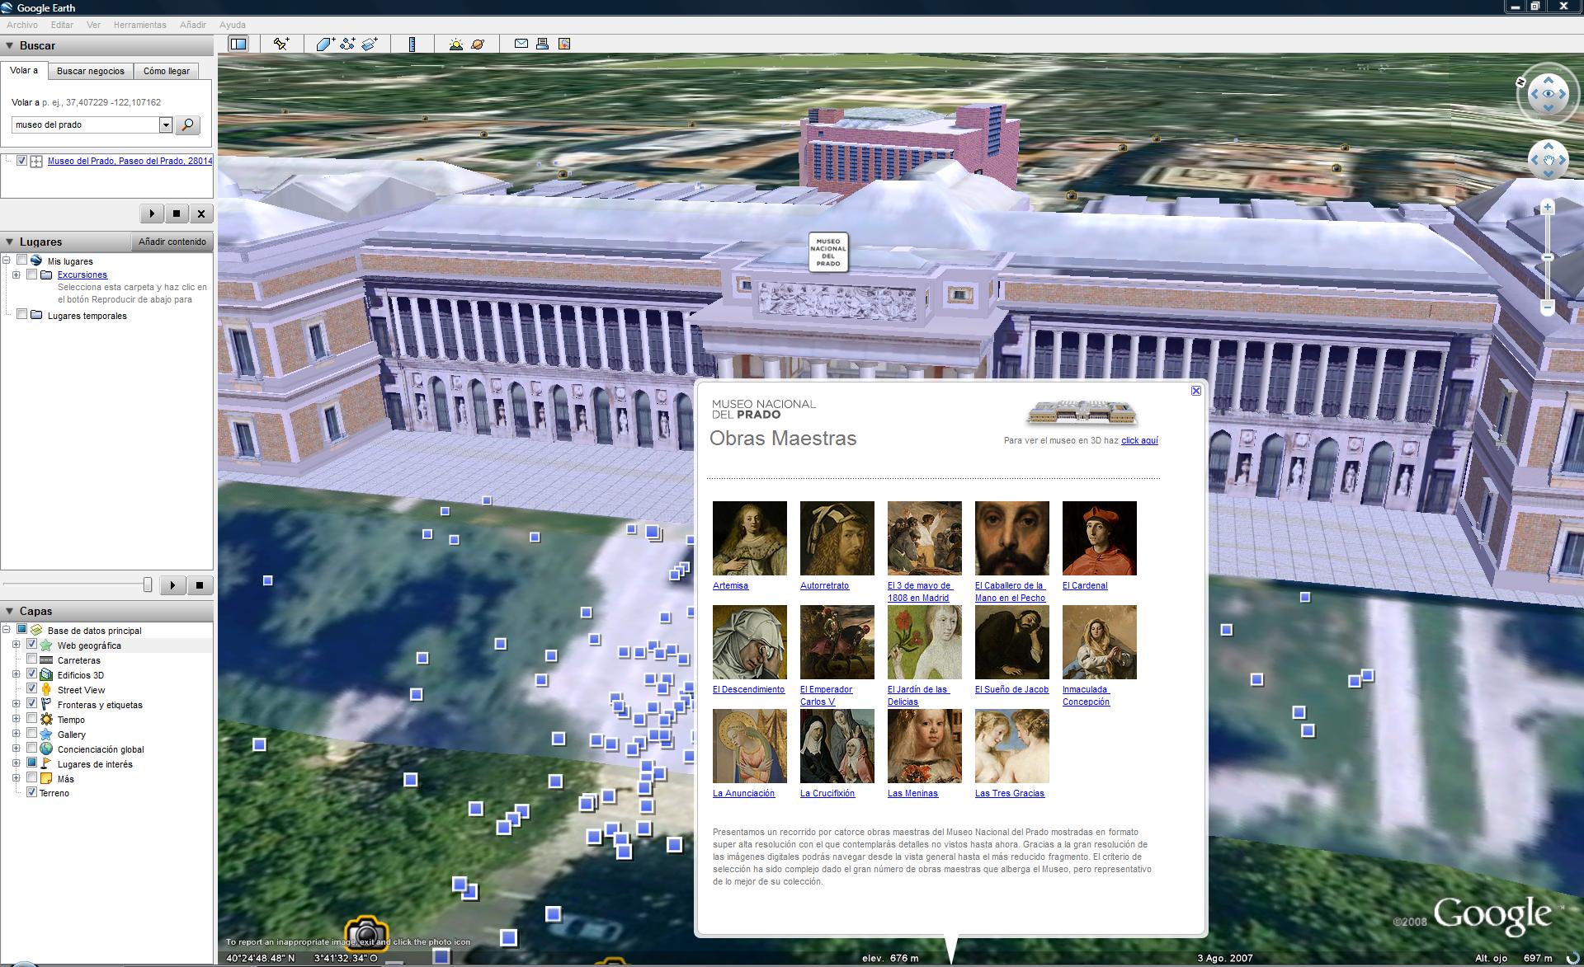Click the Artemisa painting thumbnail
Image resolution: width=1584 pixels, height=967 pixels.
[750, 538]
